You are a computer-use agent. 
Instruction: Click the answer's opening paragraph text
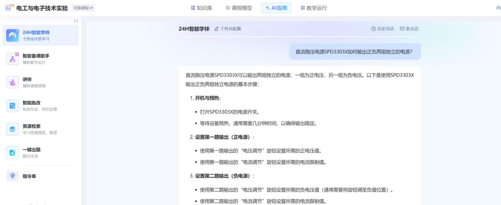pyautogui.click(x=300, y=80)
